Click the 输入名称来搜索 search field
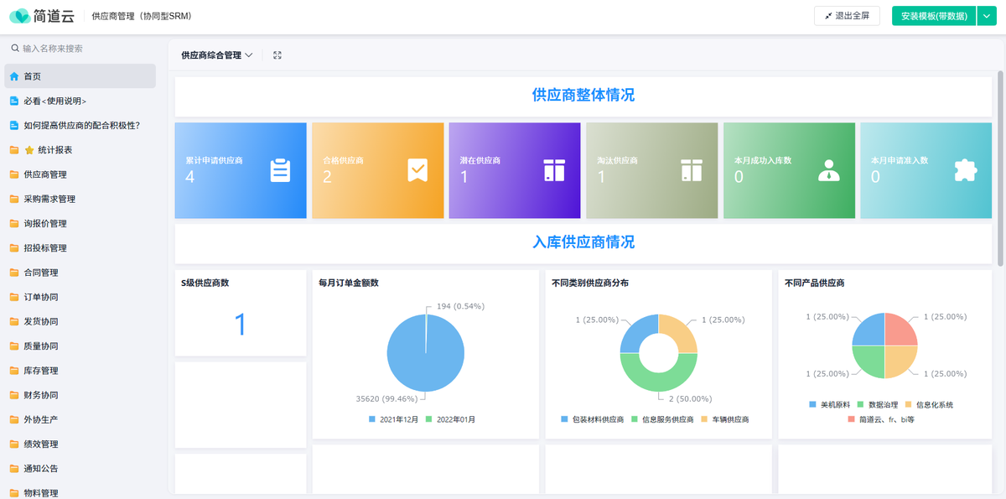The image size is (1006, 499). 84,49
